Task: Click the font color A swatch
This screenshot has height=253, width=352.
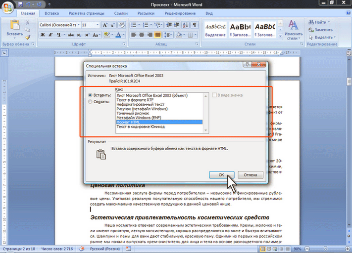Action: coord(118,35)
